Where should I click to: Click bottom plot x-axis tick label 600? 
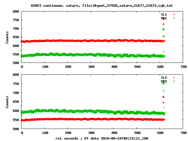(160, 133)
